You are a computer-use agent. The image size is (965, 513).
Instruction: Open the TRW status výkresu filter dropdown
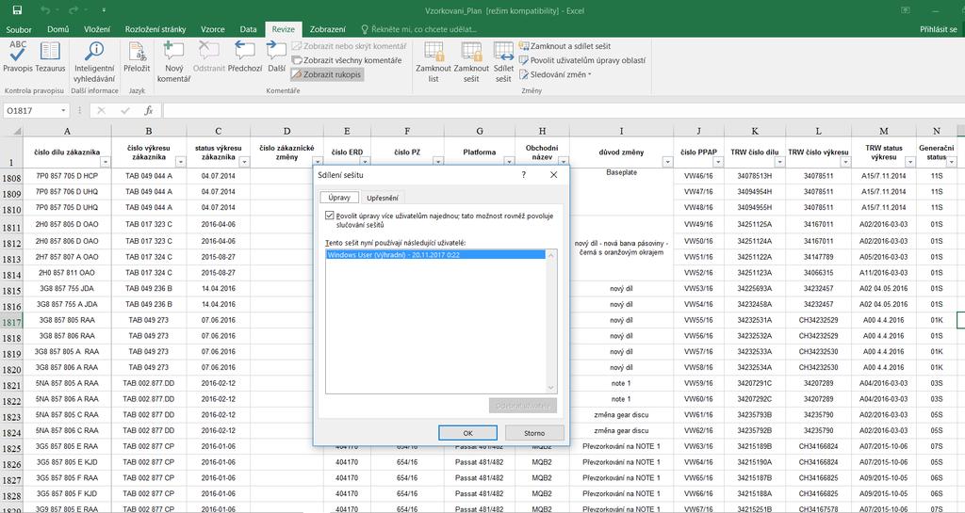tap(910, 162)
